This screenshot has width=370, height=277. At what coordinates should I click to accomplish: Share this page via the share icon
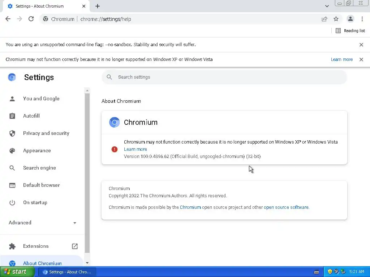324,19
